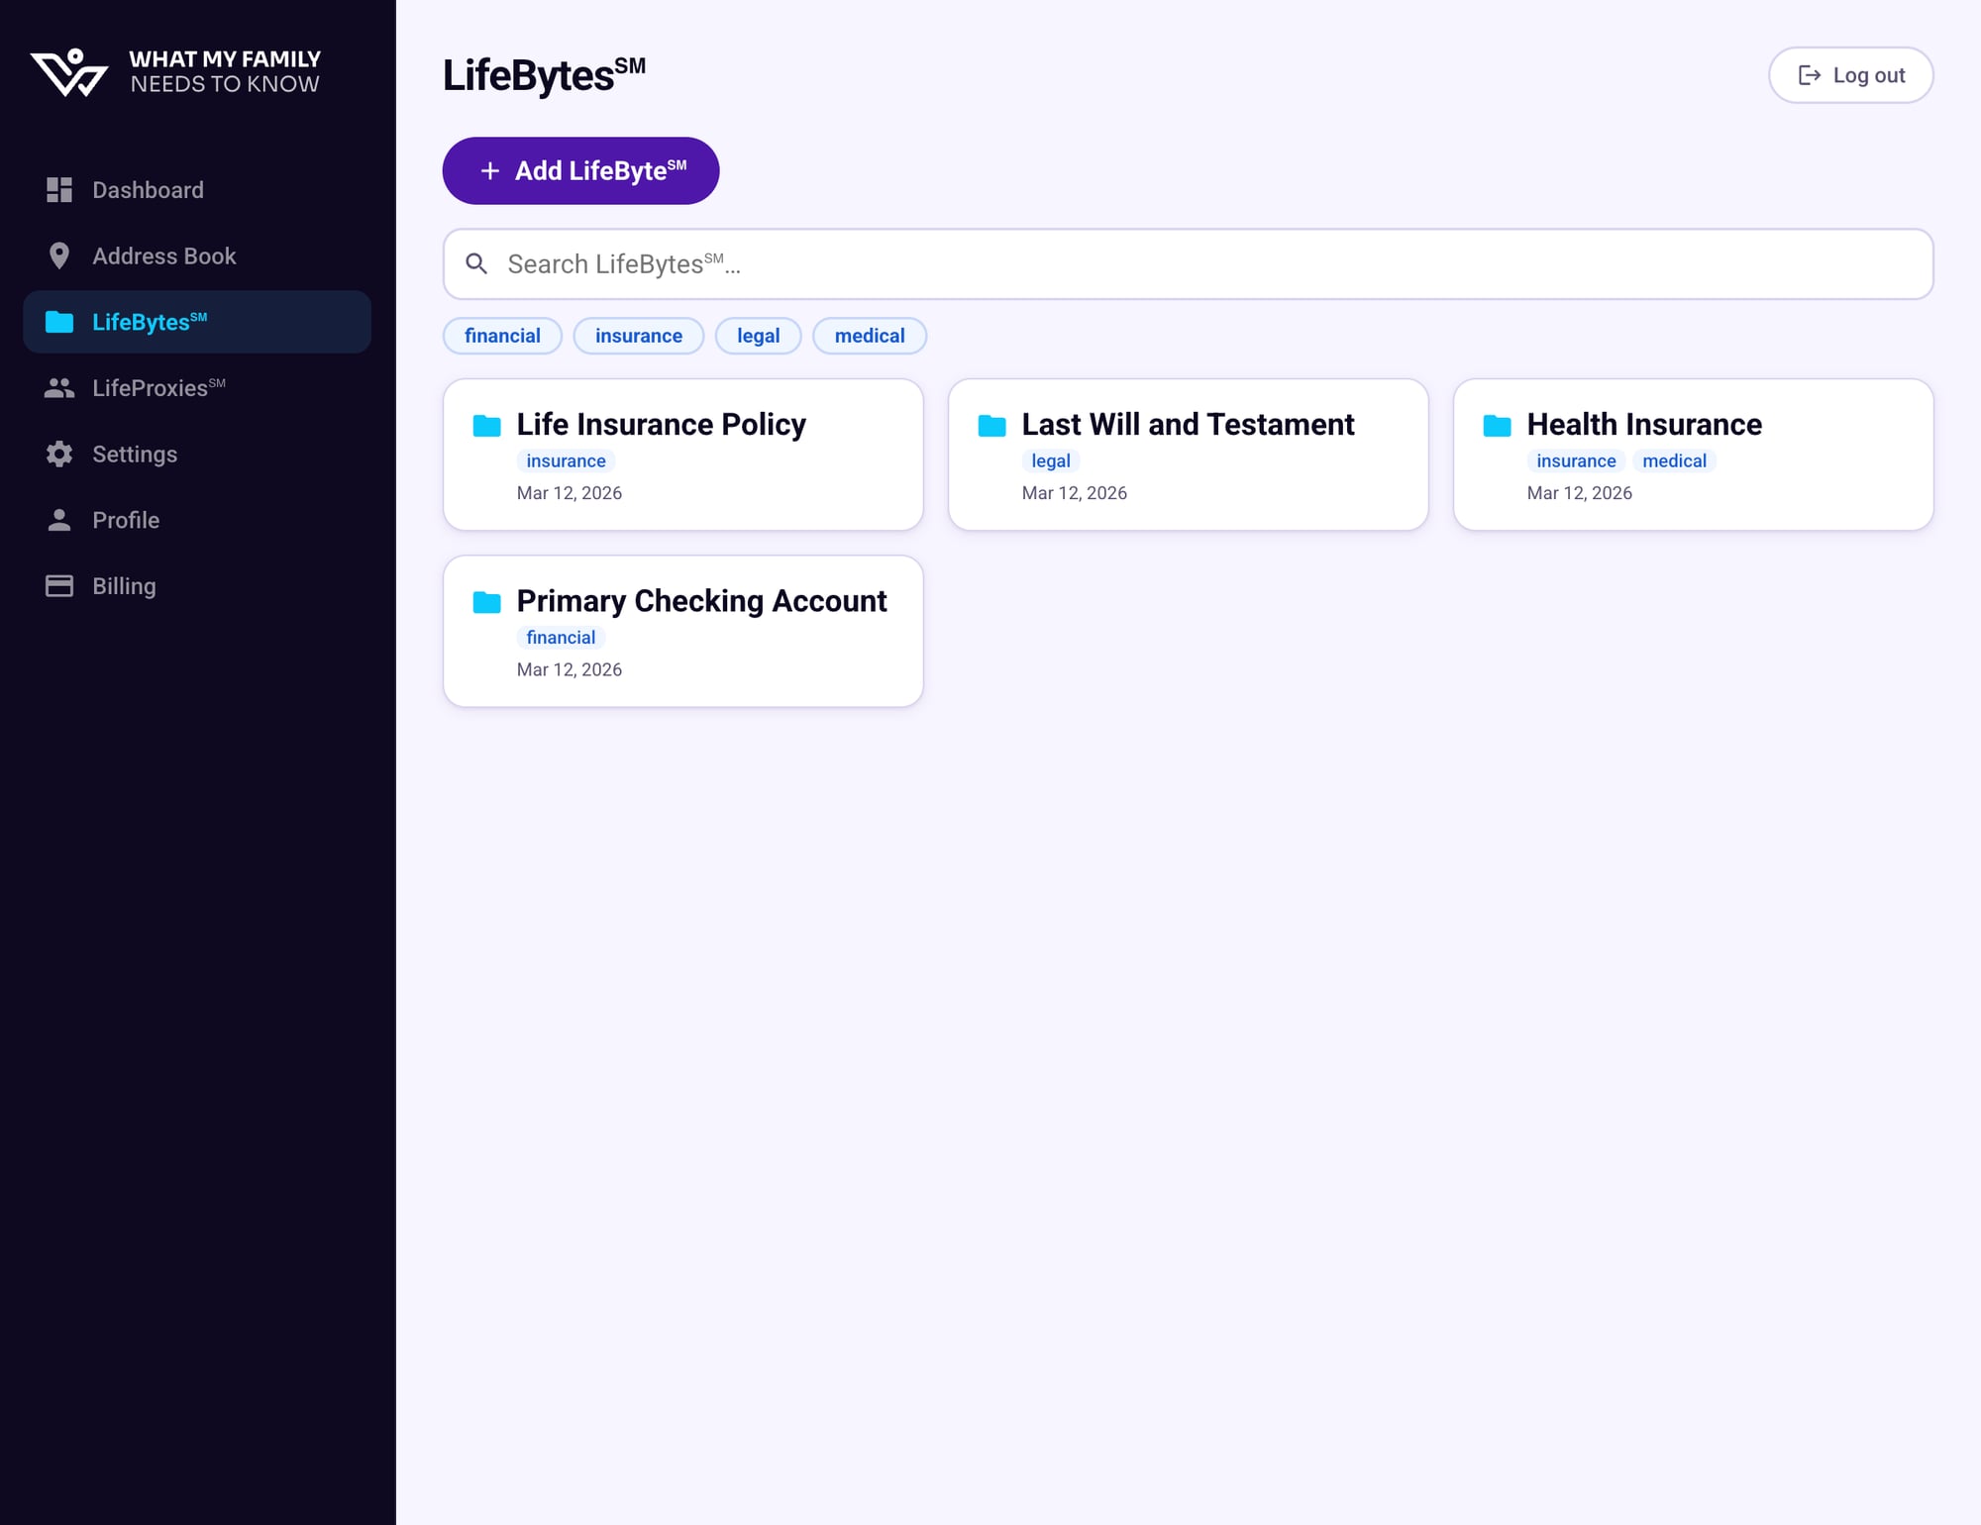Select the Dashboard icon in the sidebar
Screen dimensions: 1981x1525
[x=58, y=189]
